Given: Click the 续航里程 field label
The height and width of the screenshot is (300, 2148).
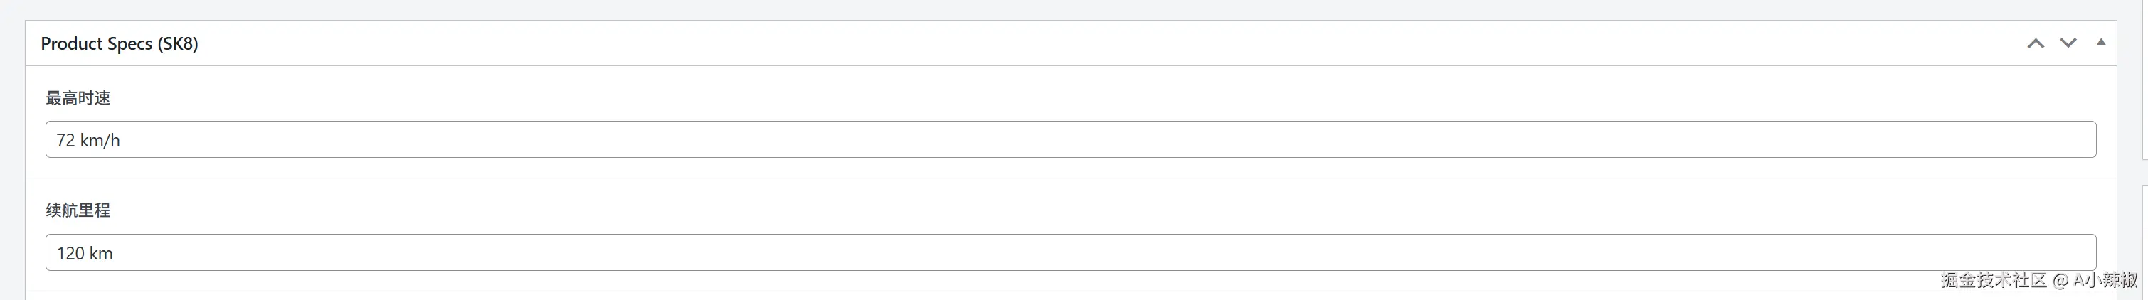Looking at the screenshot, I should click(x=78, y=211).
